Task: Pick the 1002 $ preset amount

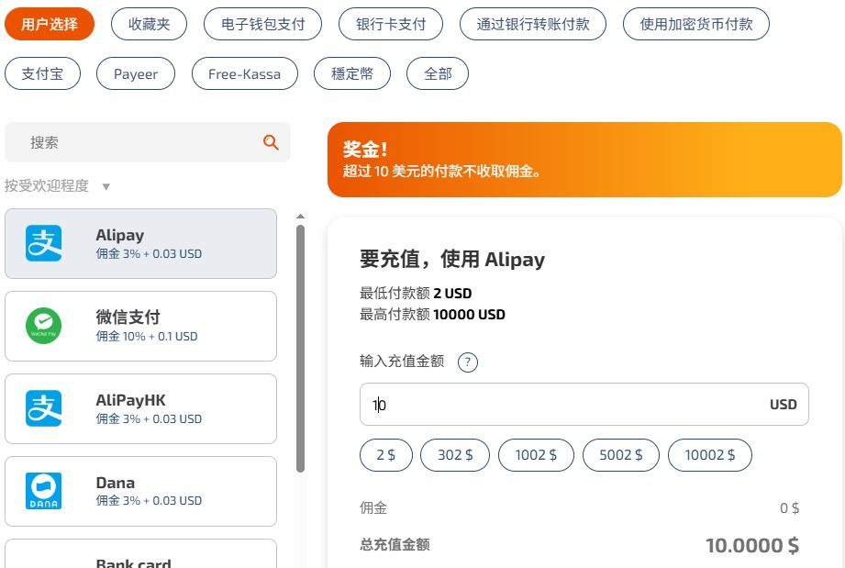Action: point(536,455)
